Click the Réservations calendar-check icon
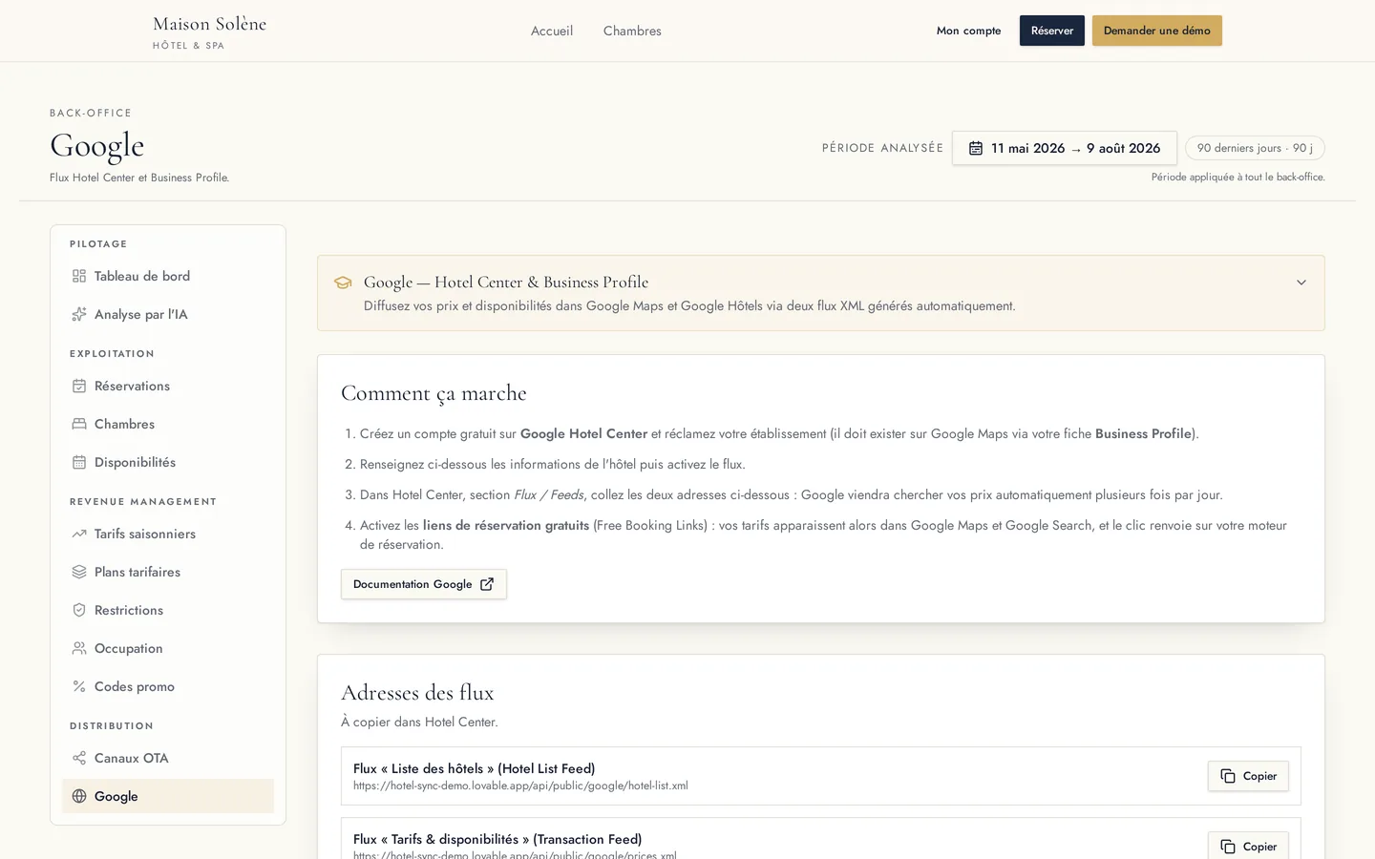Screen dimensions: 1375x859 79,386
